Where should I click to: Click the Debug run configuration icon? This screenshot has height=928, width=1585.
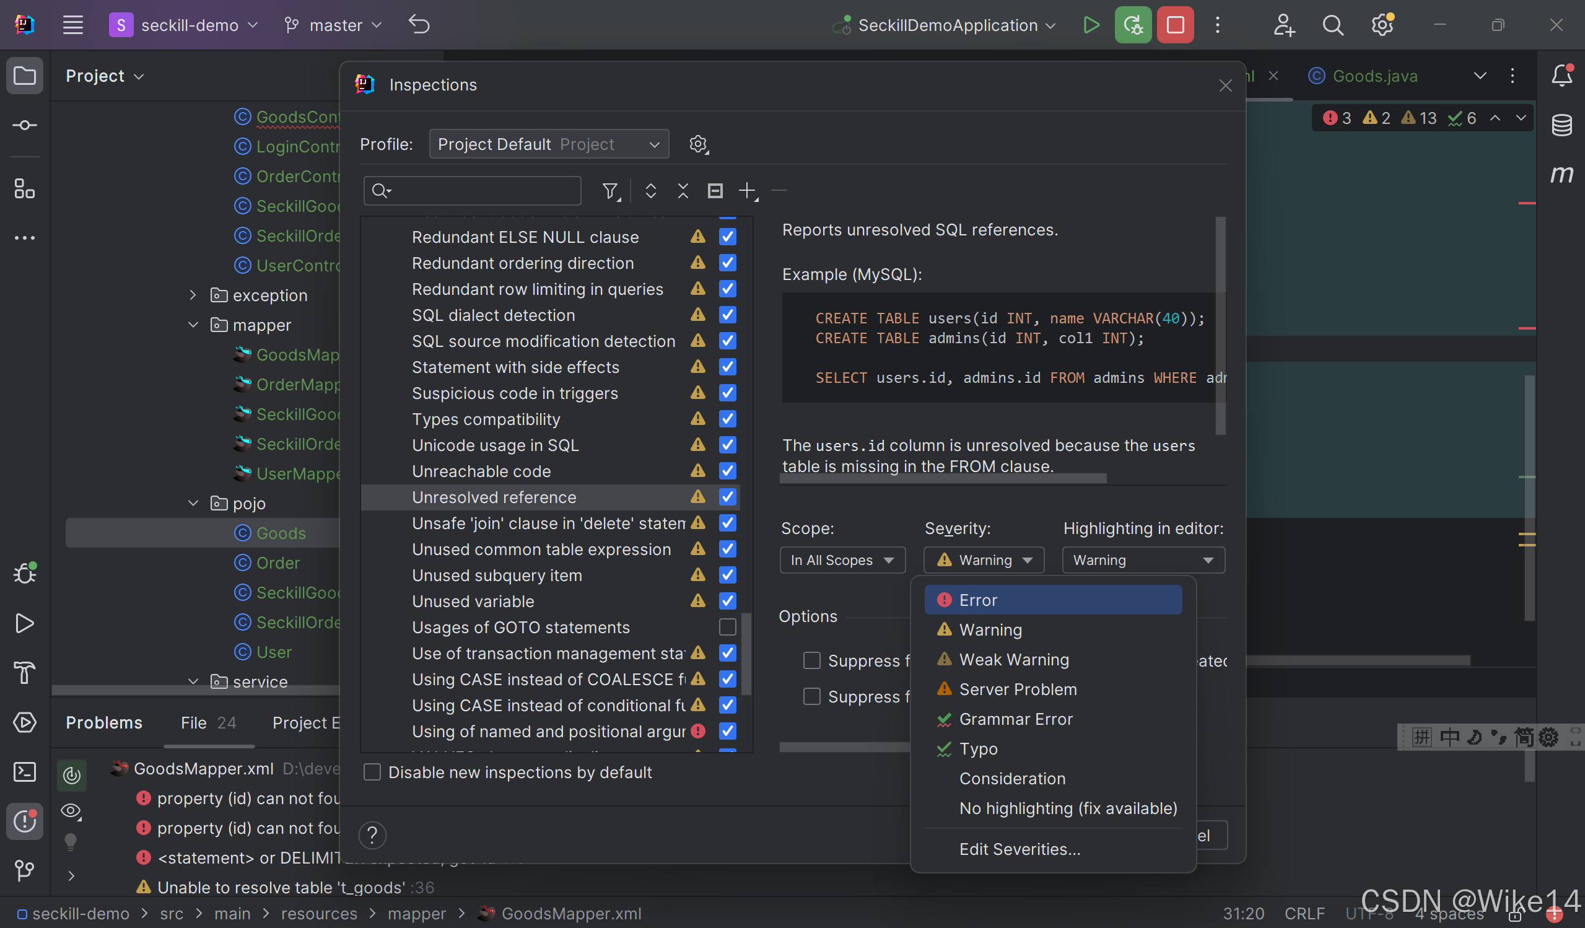[x=1132, y=25]
